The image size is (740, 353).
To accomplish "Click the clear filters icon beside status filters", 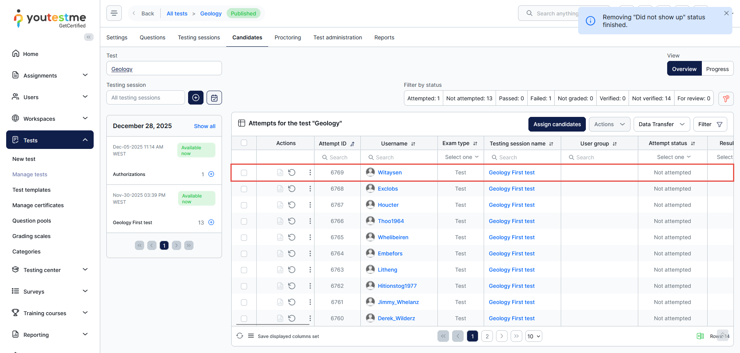I will pos(726,98).
